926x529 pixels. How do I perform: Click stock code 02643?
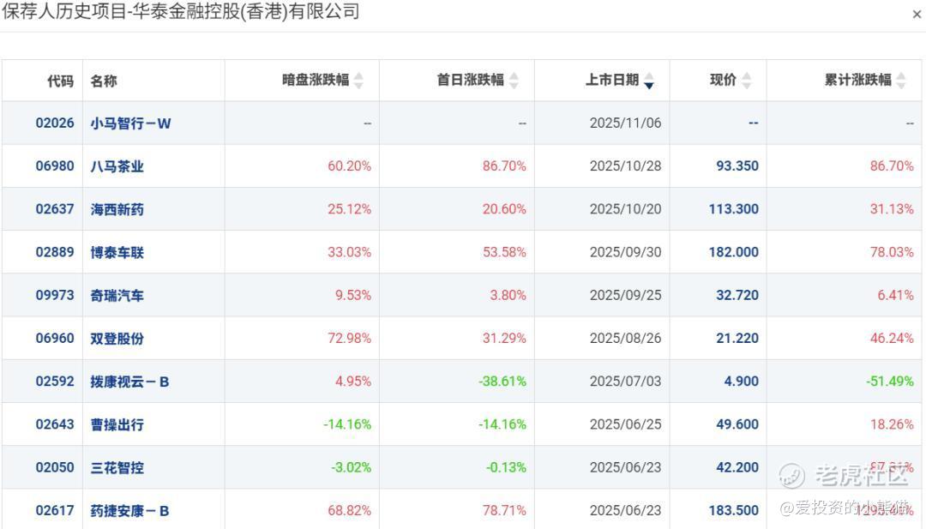point(55,424)
